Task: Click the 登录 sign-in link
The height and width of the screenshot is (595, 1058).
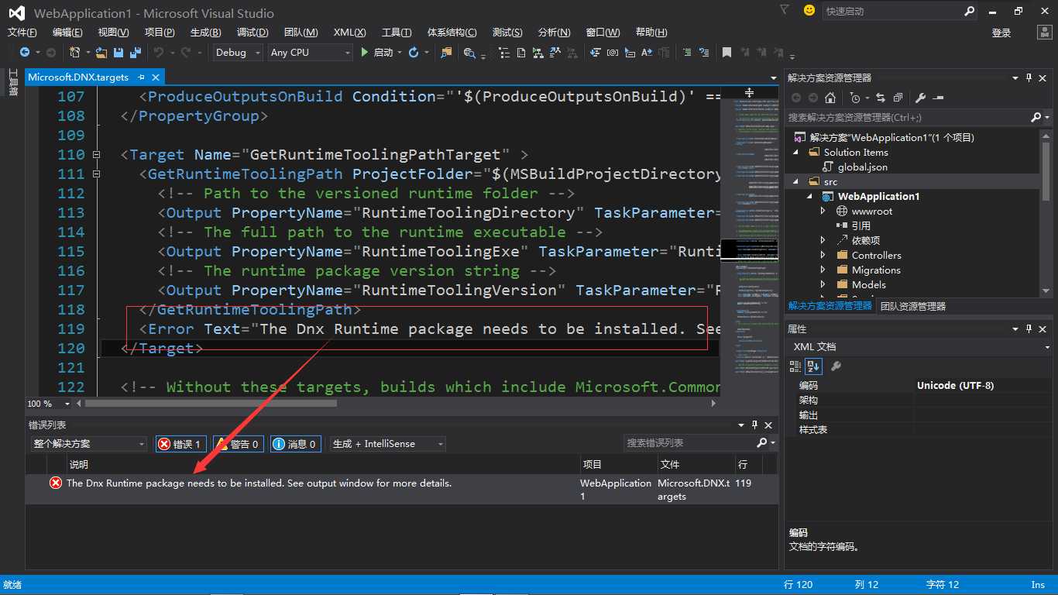Action: 1001,33
